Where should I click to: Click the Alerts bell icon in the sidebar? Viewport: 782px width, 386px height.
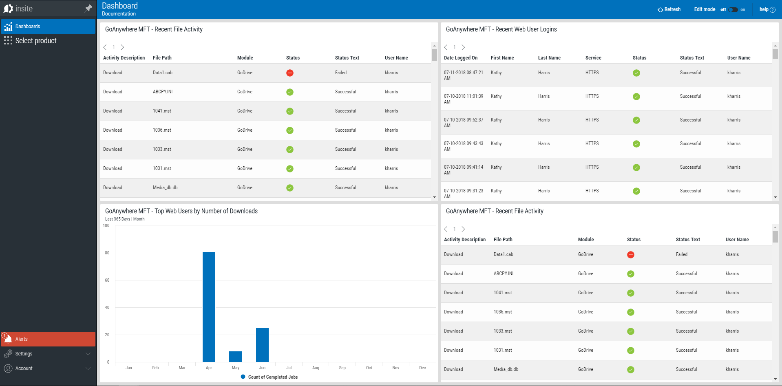(x=8, y=339)
